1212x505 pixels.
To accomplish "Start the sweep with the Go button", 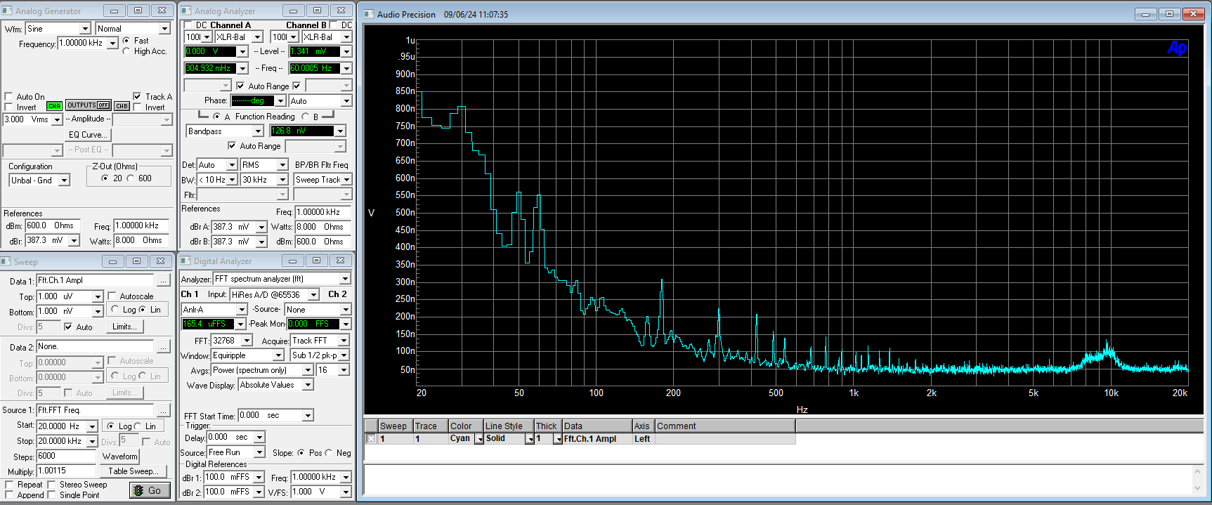I will point(150,490).
